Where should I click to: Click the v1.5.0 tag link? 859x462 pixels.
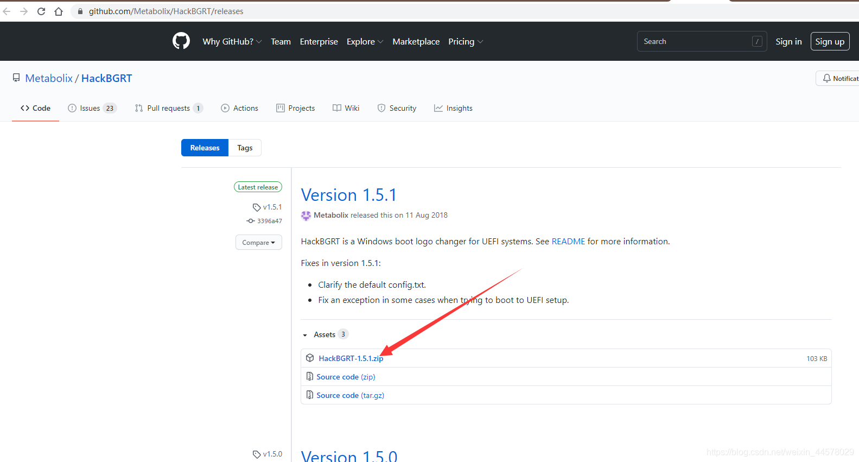tap(272, 454)
